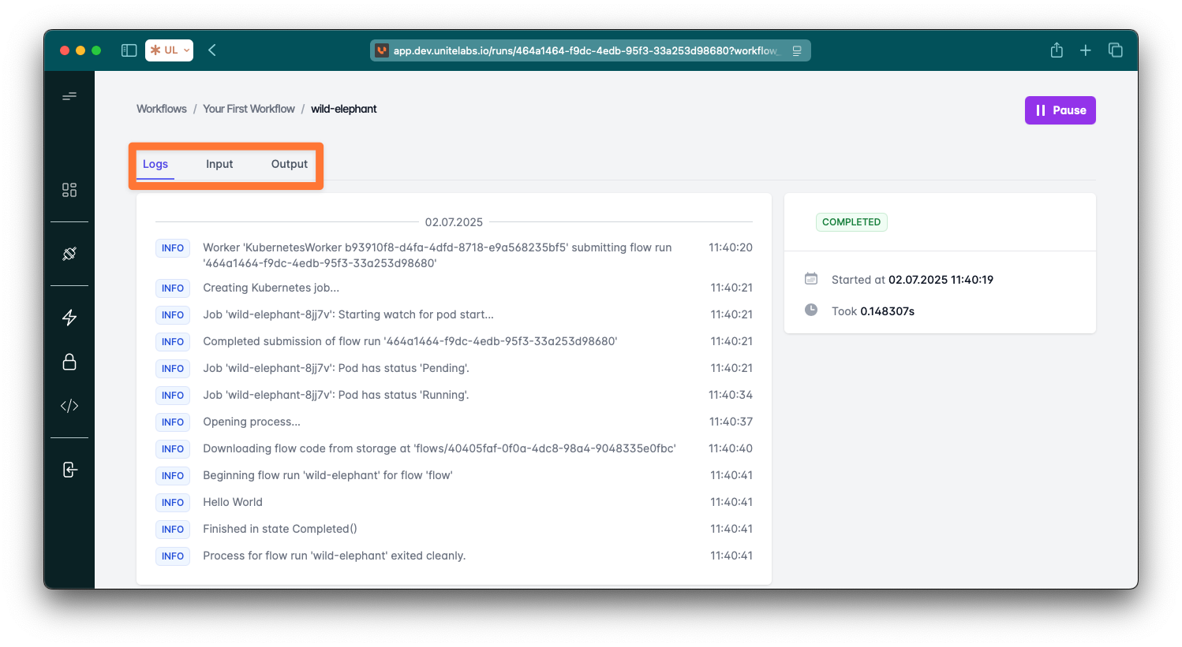Click the 11:40:40 timestamp
This screenshot has width=1182, height=647.
tap(731, 448)
